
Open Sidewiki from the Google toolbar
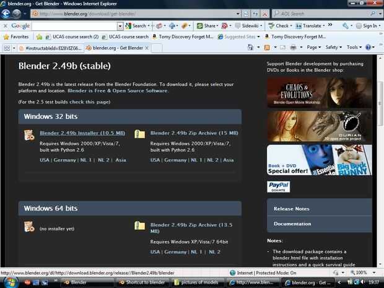(248, 26)
